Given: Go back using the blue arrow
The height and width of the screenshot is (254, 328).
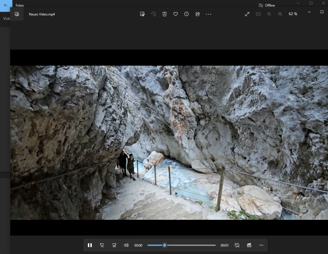Looking at the screenshot, I should coord(6,5).
